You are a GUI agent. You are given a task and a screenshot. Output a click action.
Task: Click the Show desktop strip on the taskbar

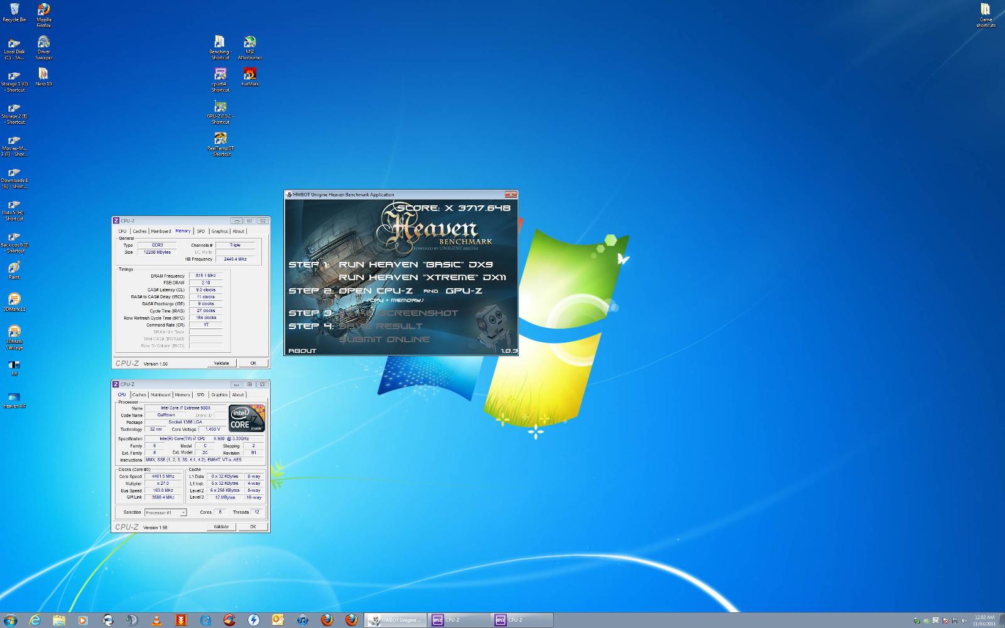click(1001, 620)
